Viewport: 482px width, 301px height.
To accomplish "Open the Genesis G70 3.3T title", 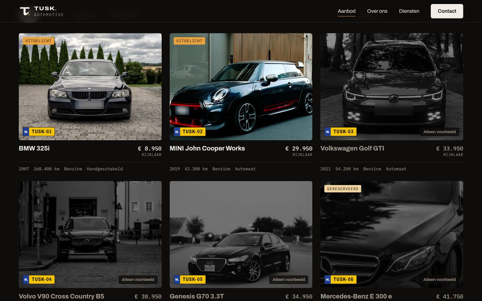I will point(197,296).
